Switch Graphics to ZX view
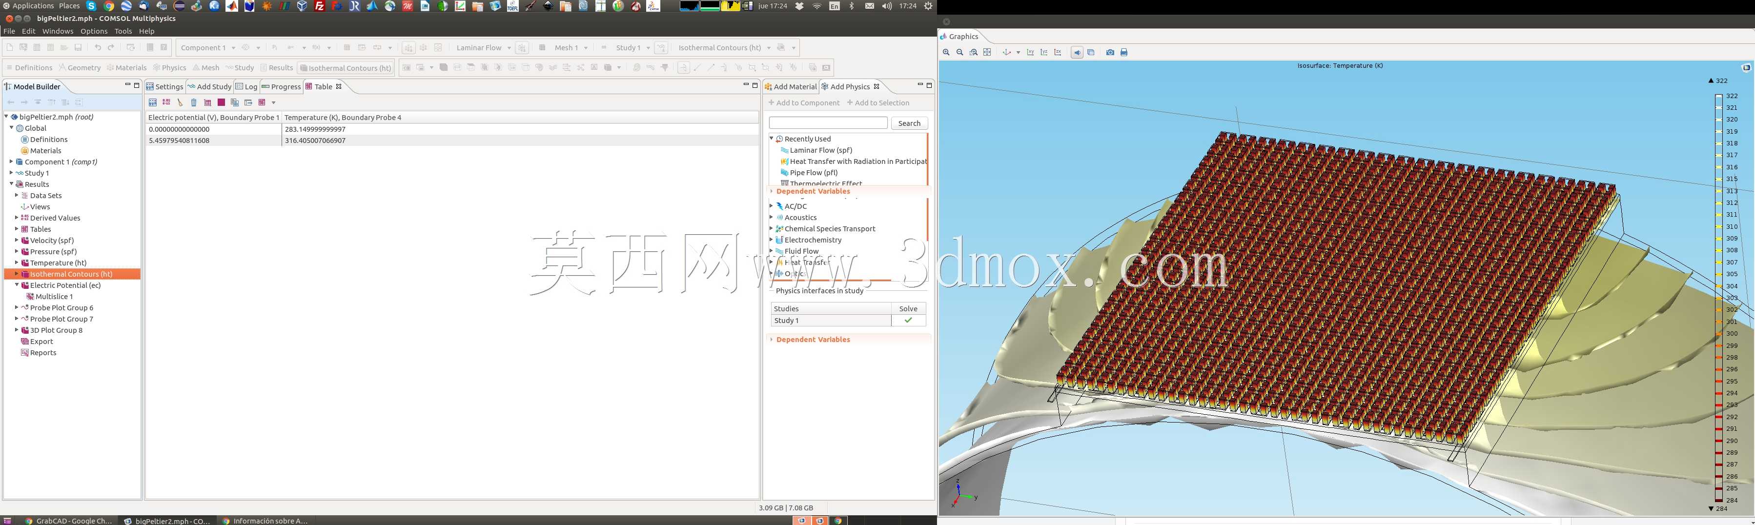The image size is (1755, 525). pos(1058,52)
